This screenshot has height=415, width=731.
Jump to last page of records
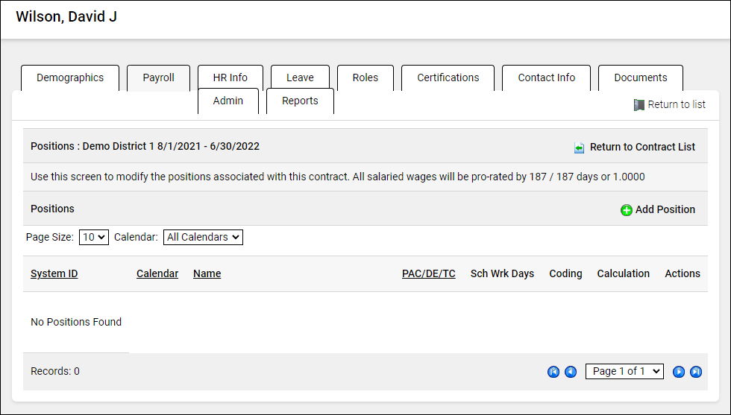pos(696,372)
